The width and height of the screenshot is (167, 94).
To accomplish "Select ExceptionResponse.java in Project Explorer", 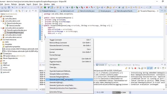I will tap(15, 33).
